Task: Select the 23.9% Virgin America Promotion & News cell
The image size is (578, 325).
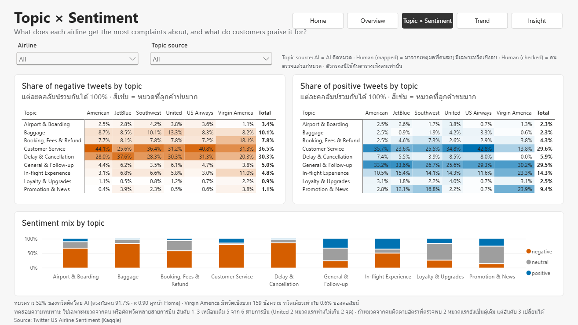Action: pyautogui.click(x=514, y=189)
